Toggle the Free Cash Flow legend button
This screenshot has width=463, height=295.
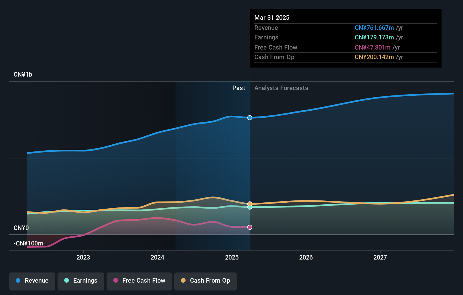139,281
